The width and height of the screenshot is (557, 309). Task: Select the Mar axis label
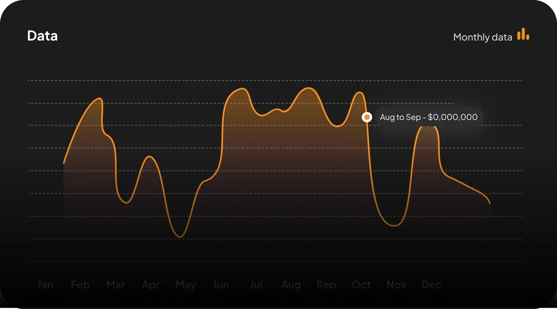point(116,285)
